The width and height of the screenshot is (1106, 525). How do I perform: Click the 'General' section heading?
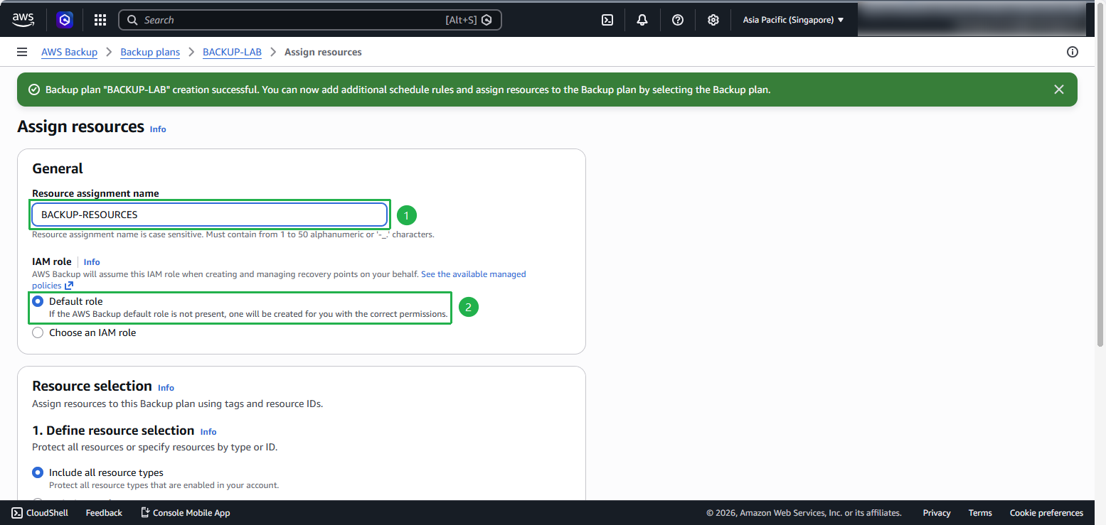58,168
